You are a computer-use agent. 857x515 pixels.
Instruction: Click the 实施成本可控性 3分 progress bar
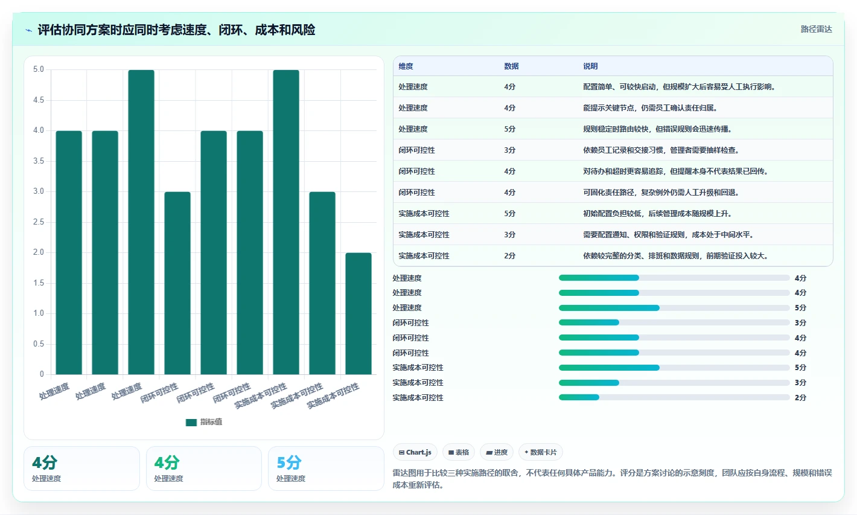click(x=674, y=383)
